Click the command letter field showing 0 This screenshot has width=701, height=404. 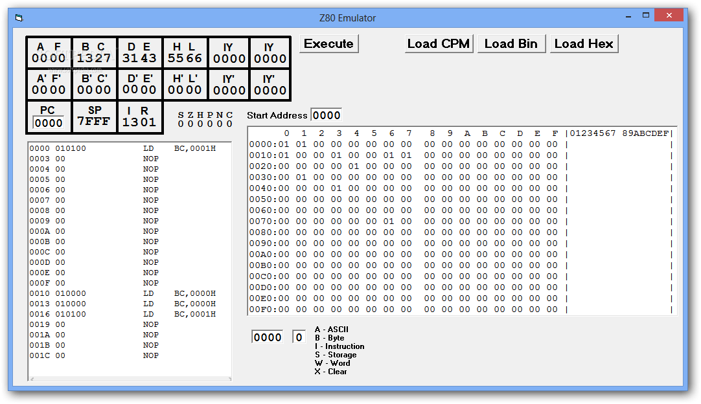coord(299,337)
